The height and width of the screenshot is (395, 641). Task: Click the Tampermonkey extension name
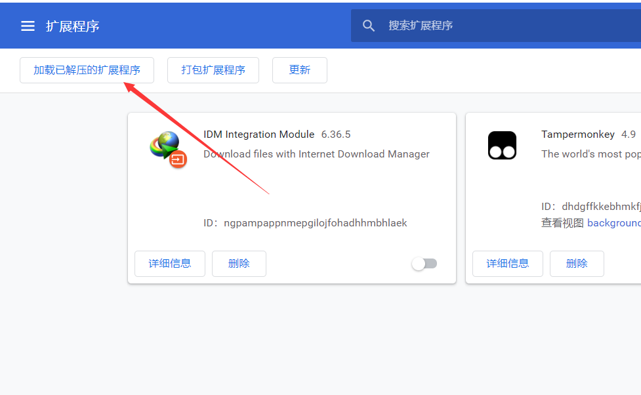tap(577, 135)
